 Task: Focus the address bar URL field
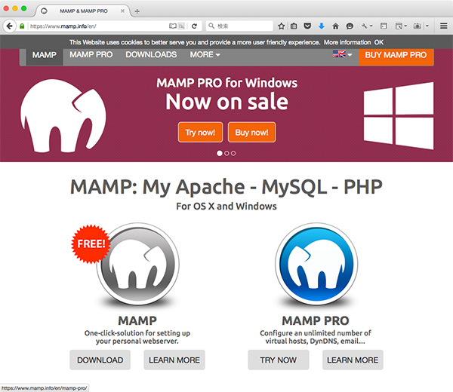98,26
